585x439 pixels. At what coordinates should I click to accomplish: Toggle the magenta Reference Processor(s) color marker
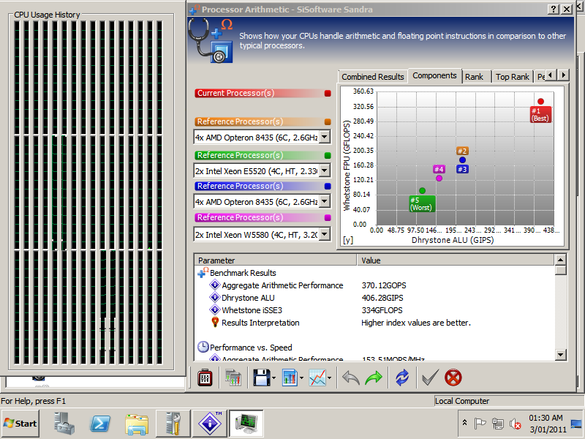click(x=328, y=217)
